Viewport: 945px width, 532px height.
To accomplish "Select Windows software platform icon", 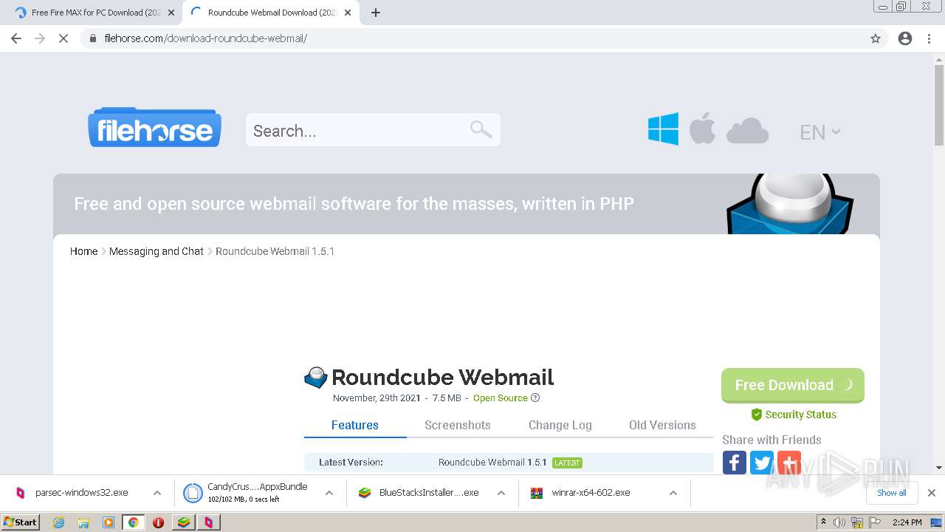I will point(663,129).
